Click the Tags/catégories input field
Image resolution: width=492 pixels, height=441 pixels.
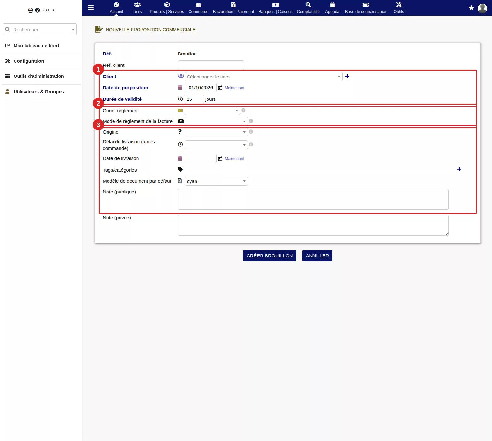320,170
